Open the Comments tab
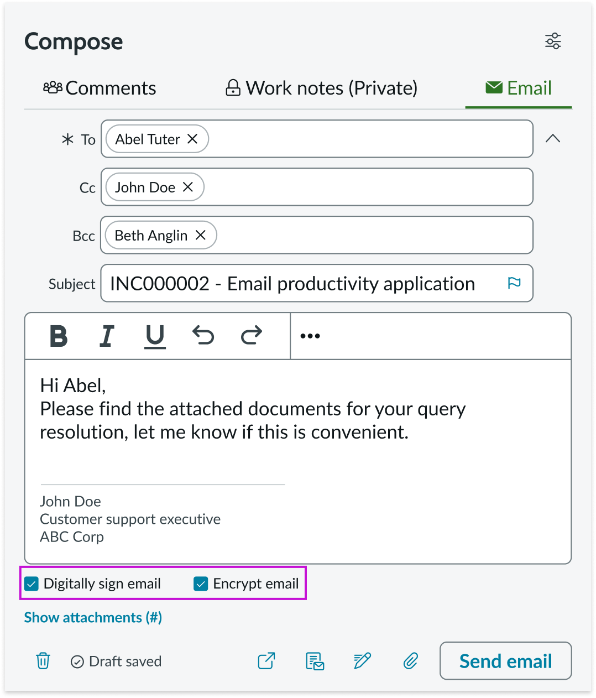 (x=100, y=87)
